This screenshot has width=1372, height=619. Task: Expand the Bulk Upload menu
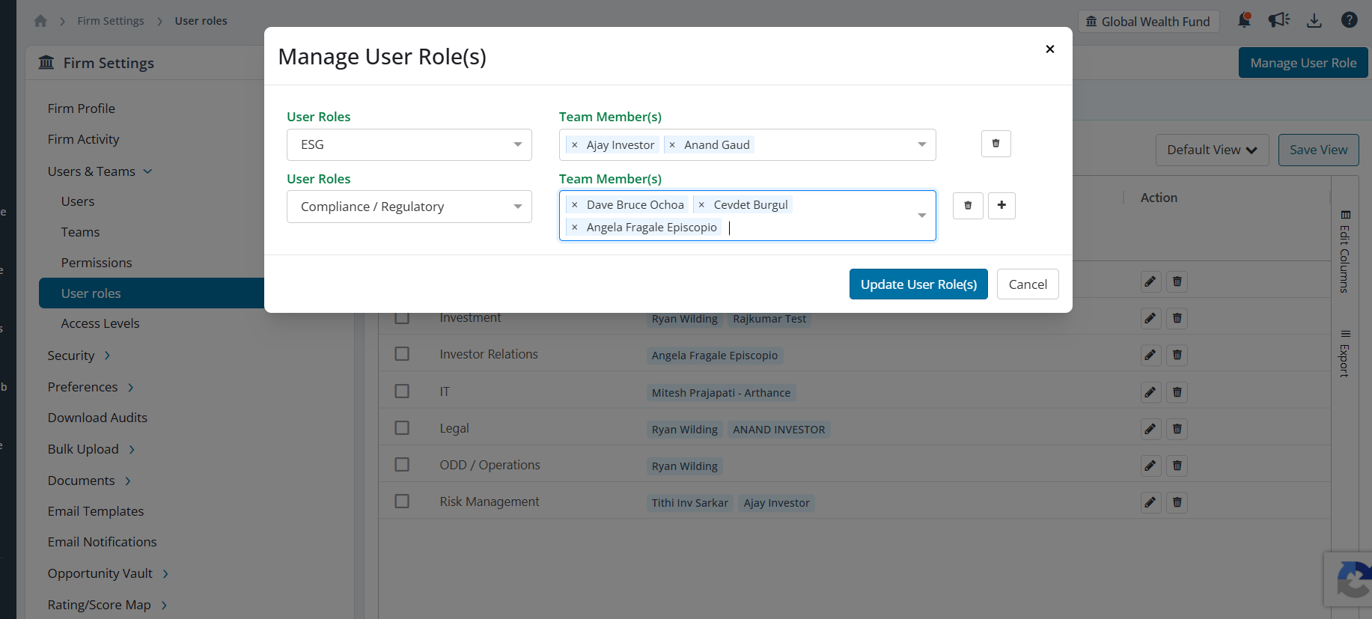pyautogui.click(x=91, y=449)
